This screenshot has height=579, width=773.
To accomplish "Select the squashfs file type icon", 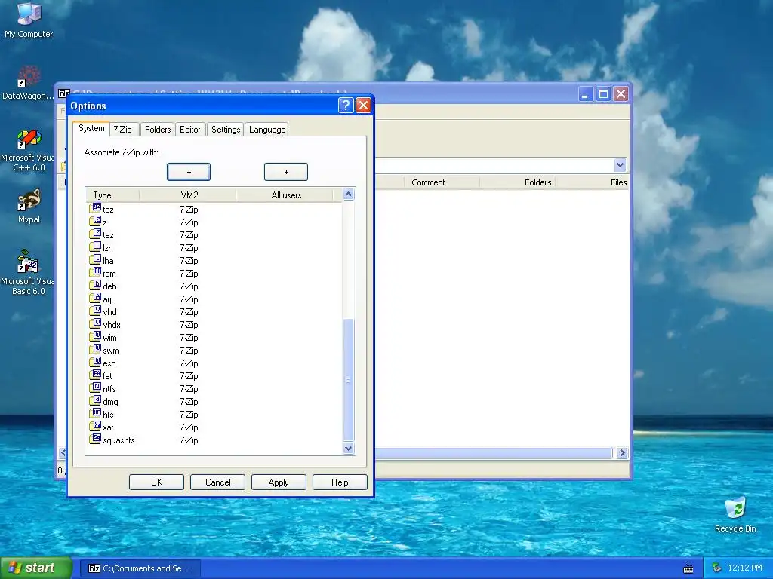I will (95, 440).
